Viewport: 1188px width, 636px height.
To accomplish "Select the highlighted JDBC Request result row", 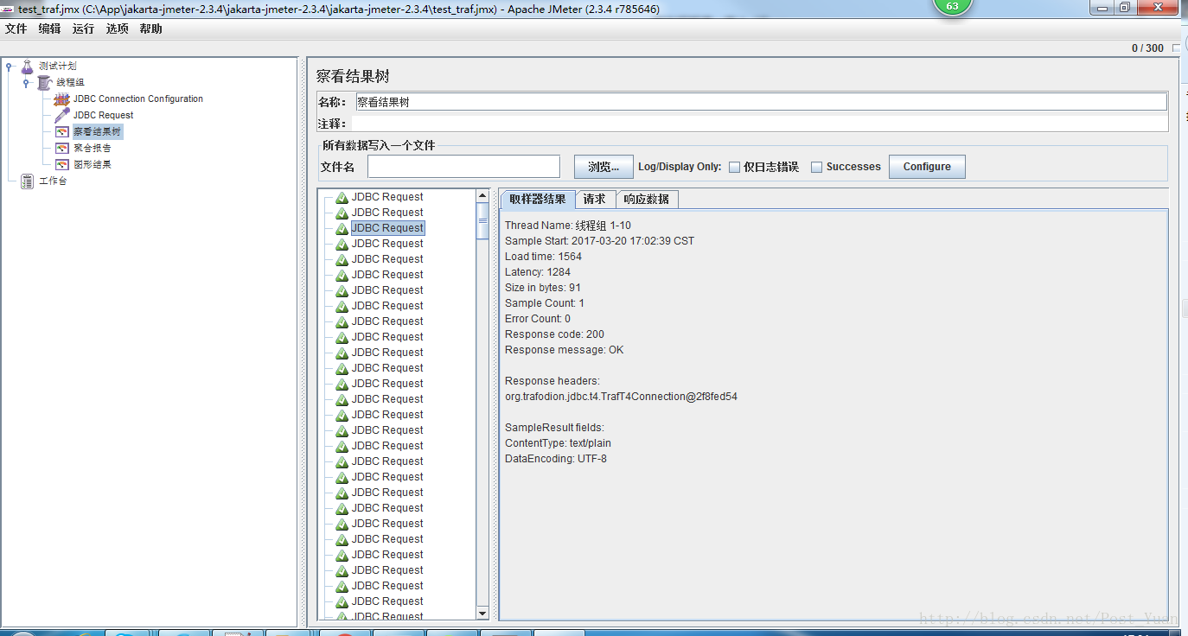I will (387, 228).
